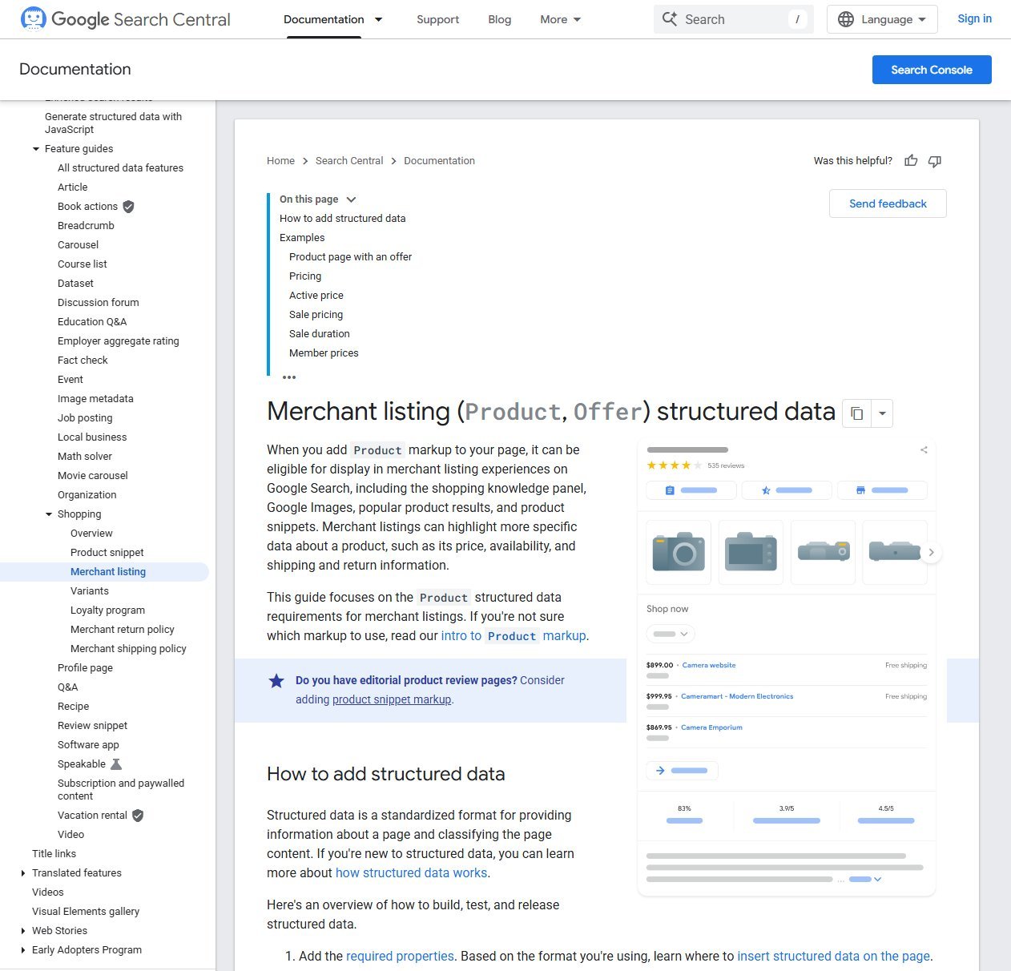Collapse the Shopping tree section
Viewport: 1011px width, 971px height.
[49, 514]
